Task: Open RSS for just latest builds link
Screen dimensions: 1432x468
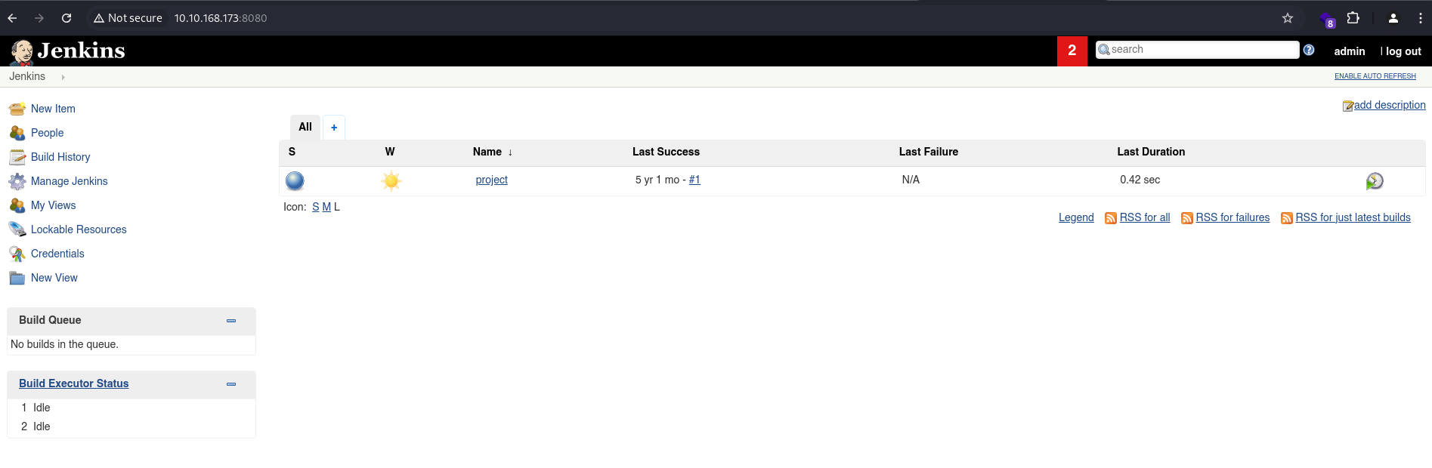Action: click(1353, 217)
